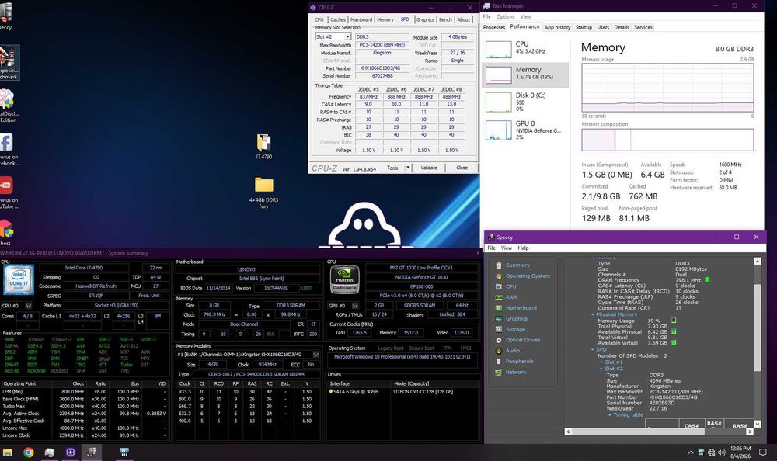Open the Processes tab in Task Manager
Viewport: 777px width, 461px height.
[x=494, y=27]
